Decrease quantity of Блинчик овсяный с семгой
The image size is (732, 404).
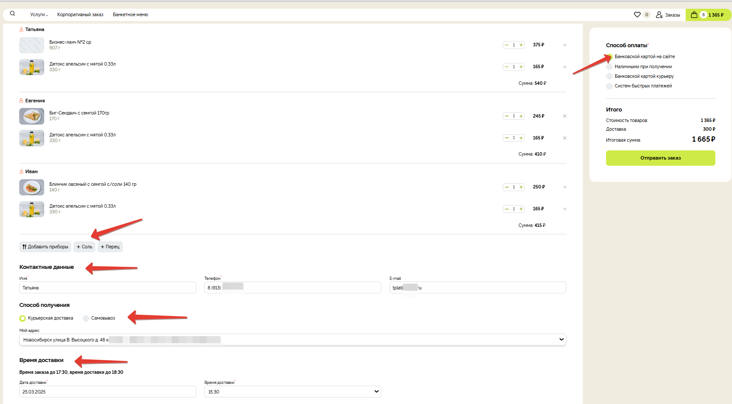click(x=507, y=187)
